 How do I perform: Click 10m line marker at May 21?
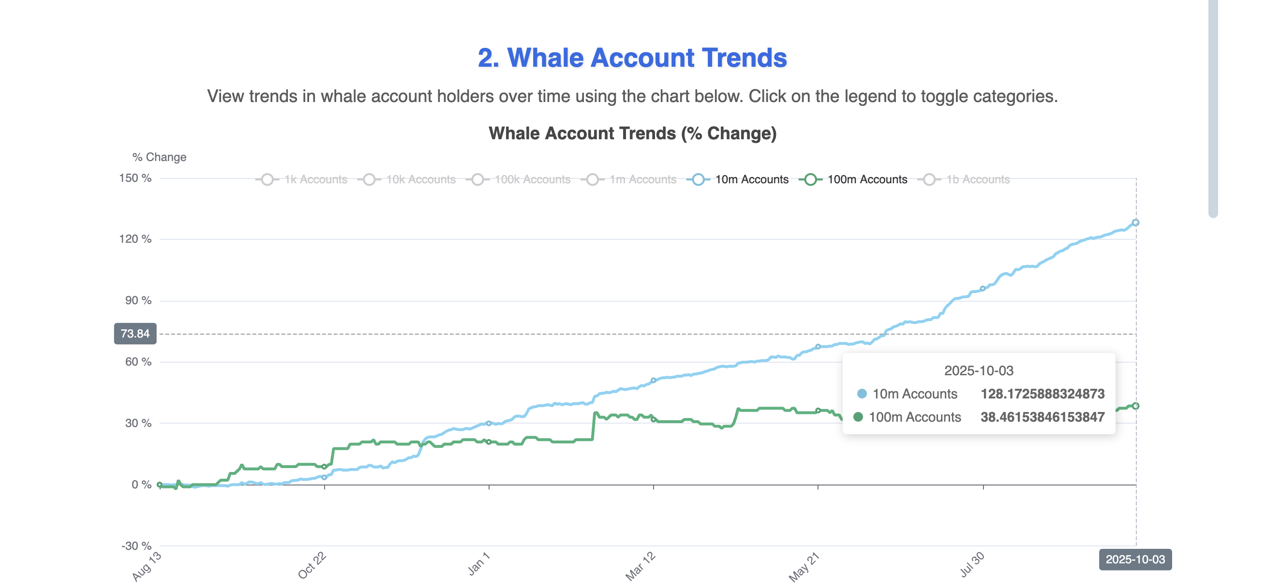click(818, 347)
